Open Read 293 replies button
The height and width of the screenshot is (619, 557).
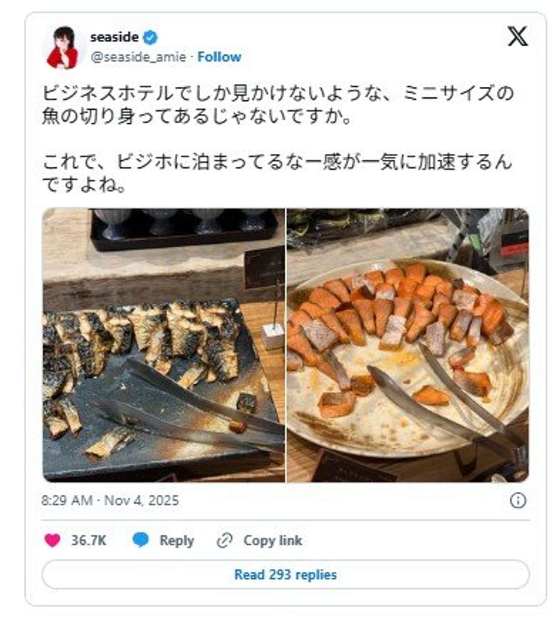click(x=285, y=574)
